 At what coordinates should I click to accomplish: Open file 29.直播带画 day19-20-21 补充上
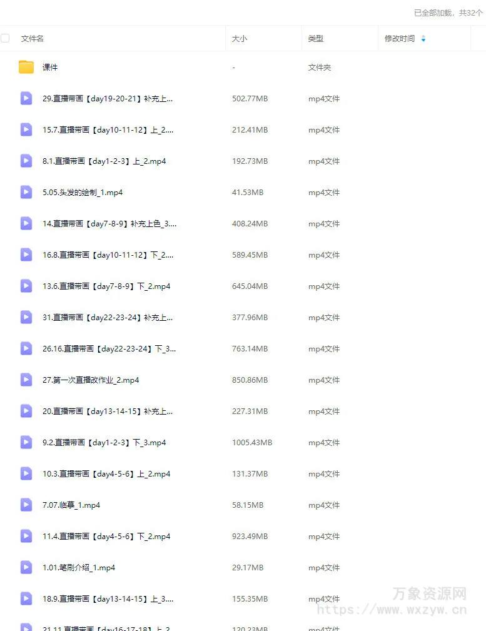(108, 99)
